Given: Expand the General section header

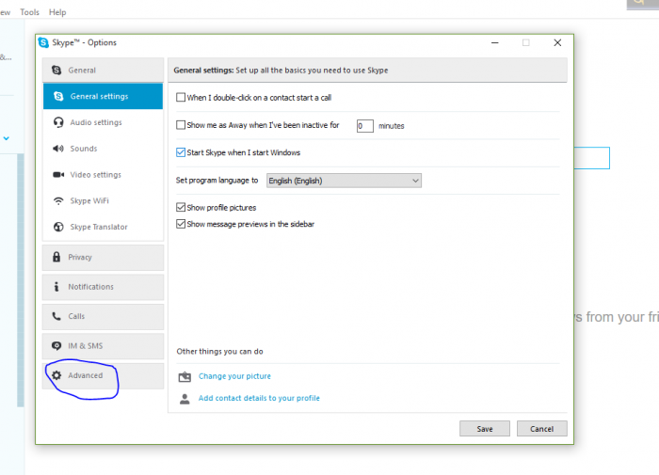Looking at the screenshot, I should pos(103,71).
